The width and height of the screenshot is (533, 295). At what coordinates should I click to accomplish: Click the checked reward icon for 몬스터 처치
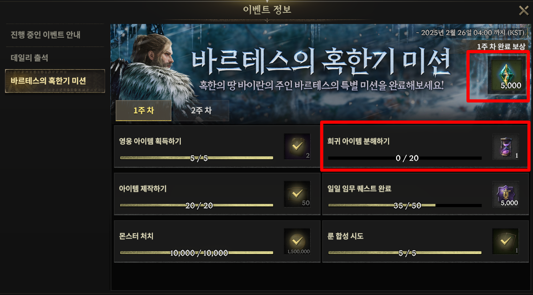pyautogui.click(x=297, y=241)
